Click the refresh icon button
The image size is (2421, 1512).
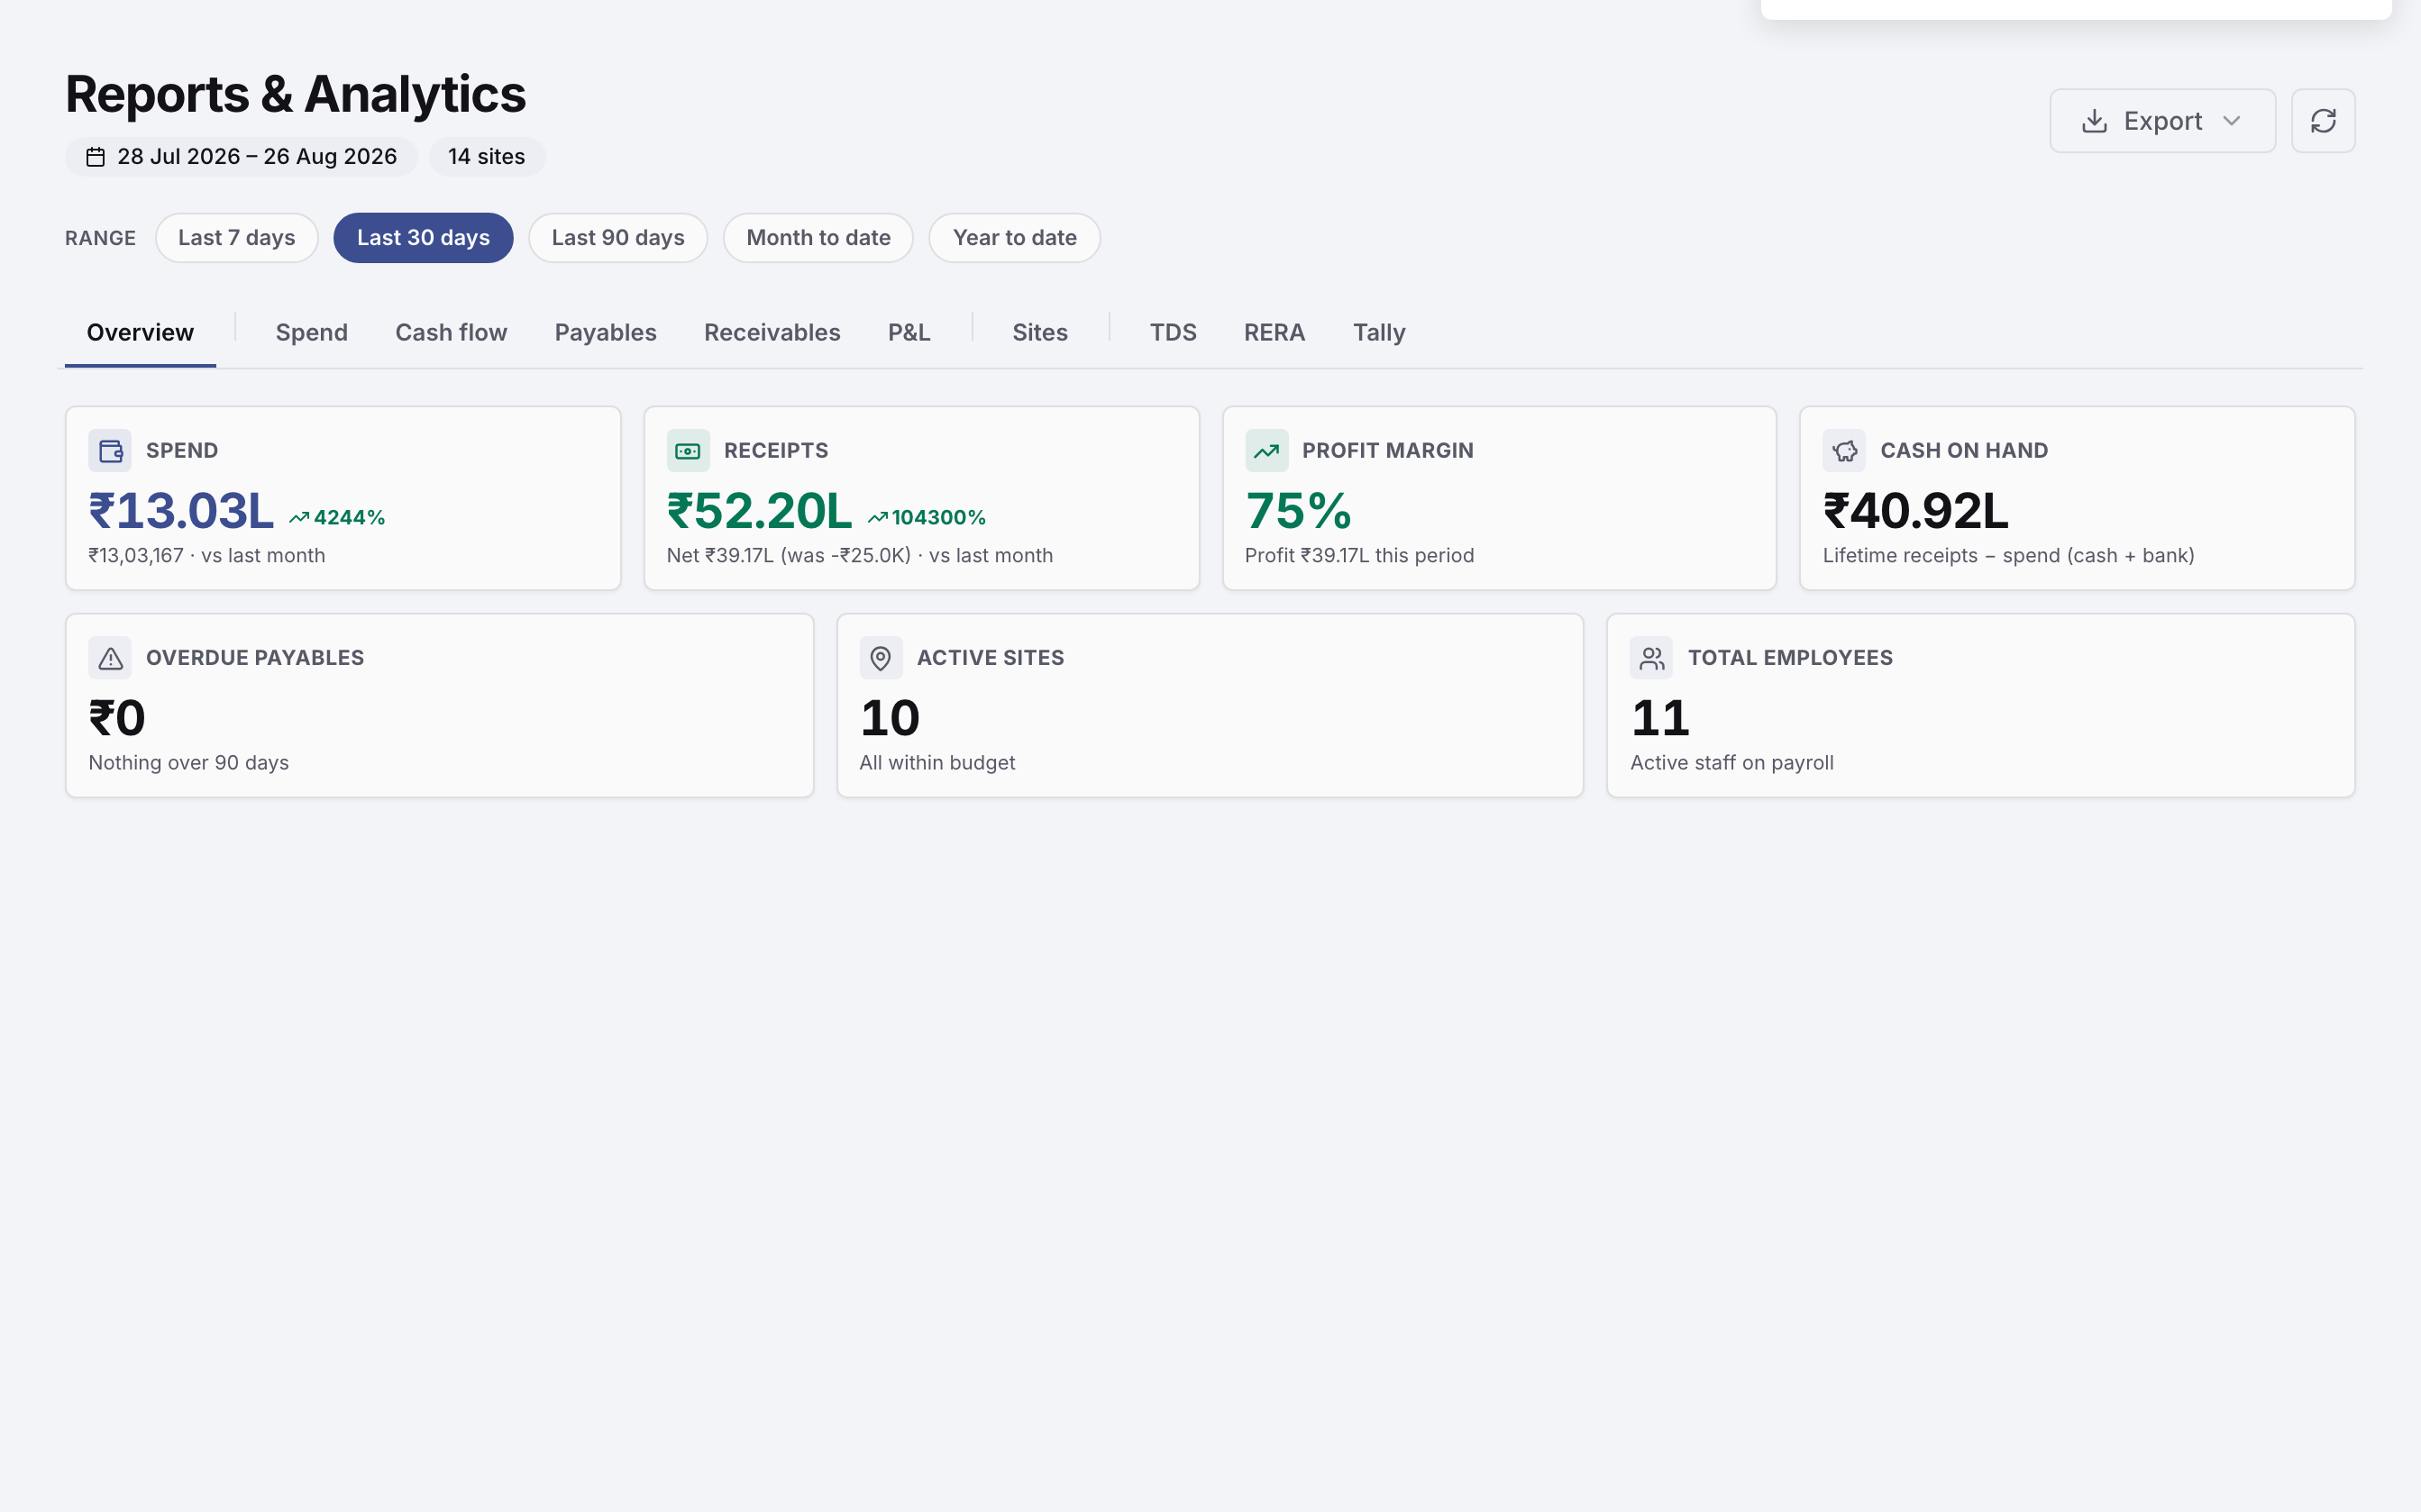2322,121
